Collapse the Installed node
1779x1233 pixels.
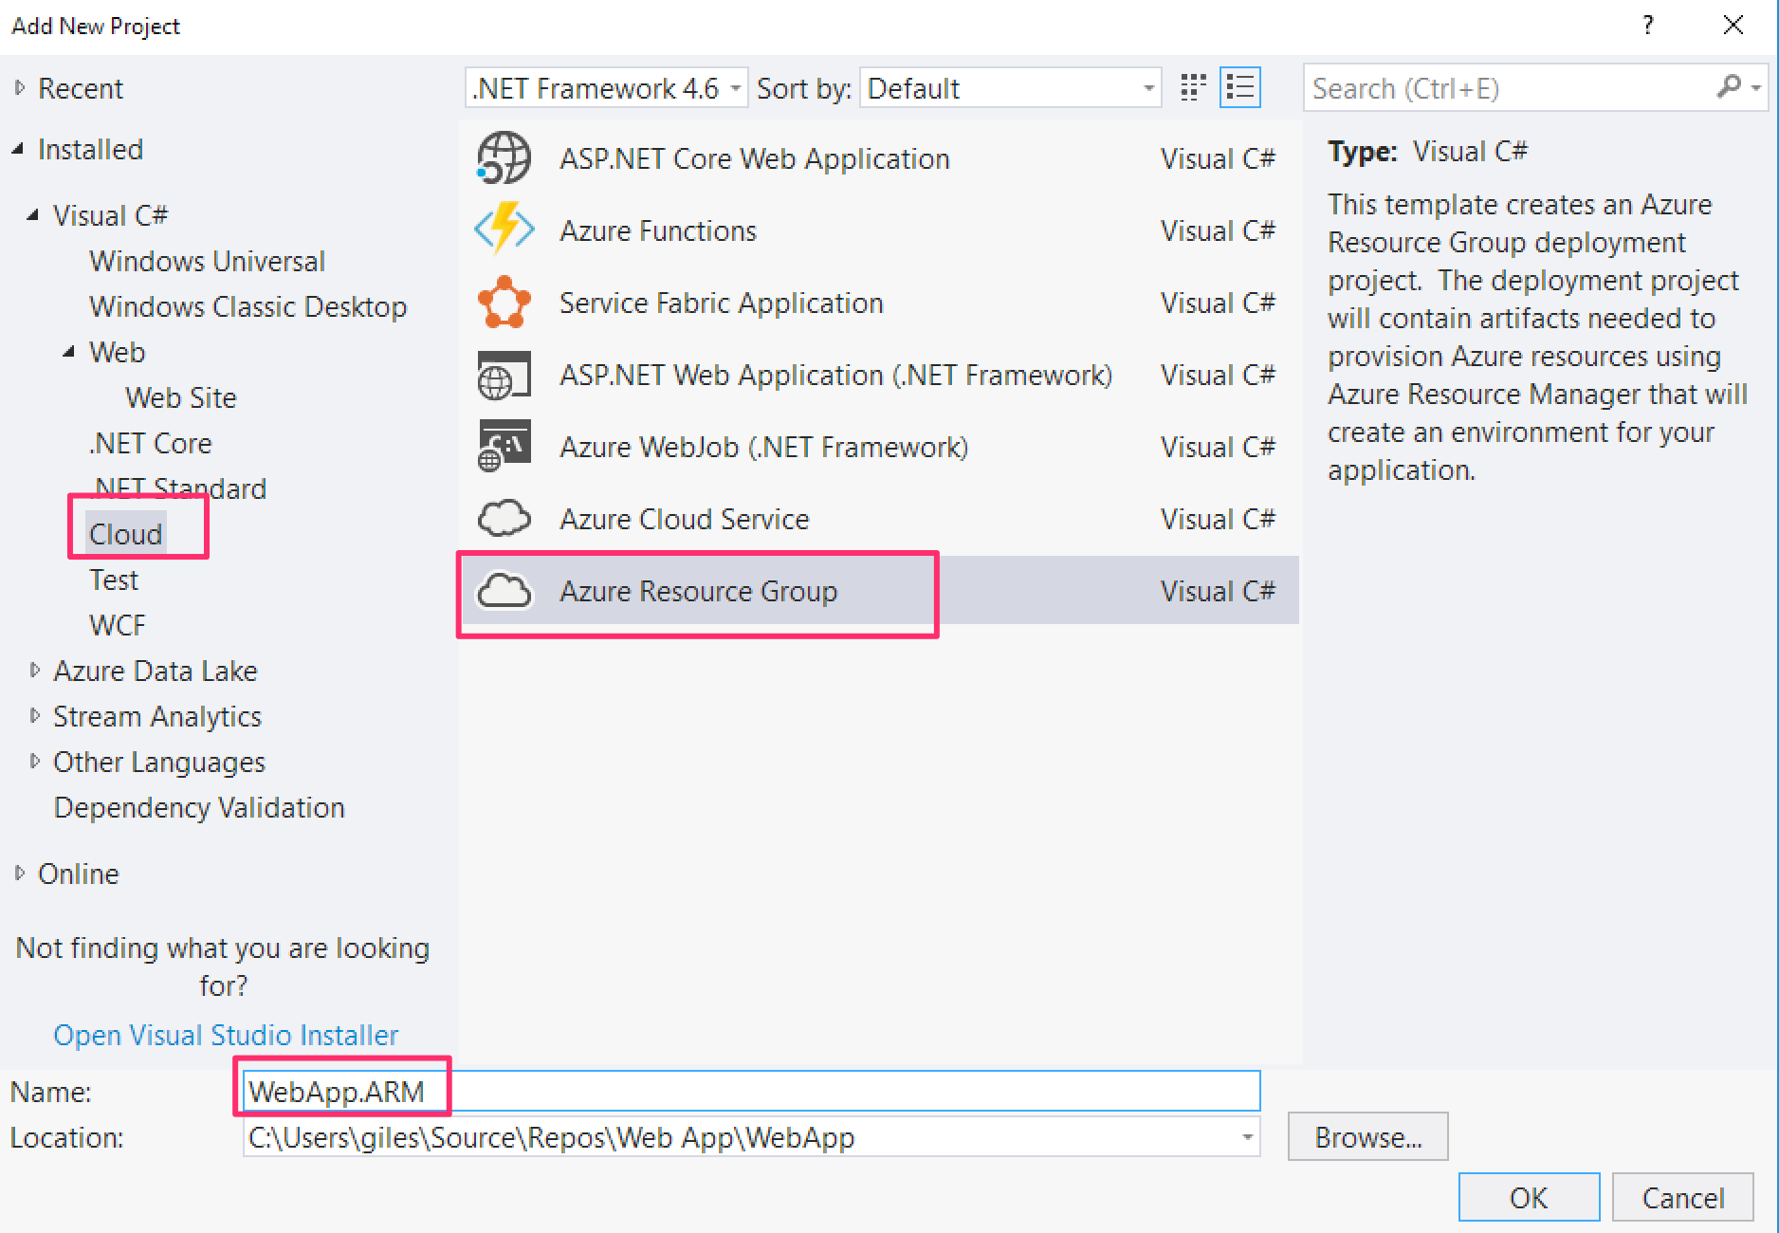point(18,149)
